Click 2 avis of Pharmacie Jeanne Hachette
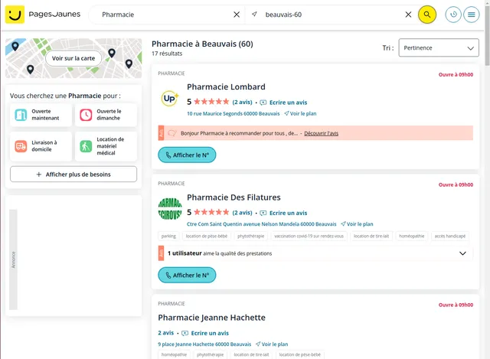Image resolution: width=490 pixels, height=359 pixels. coord(165,333)
